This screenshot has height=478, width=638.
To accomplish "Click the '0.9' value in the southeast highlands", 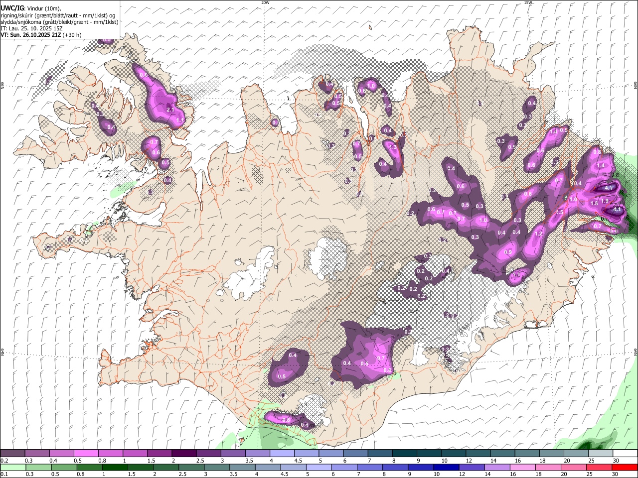I will click(x=508, y=252).
